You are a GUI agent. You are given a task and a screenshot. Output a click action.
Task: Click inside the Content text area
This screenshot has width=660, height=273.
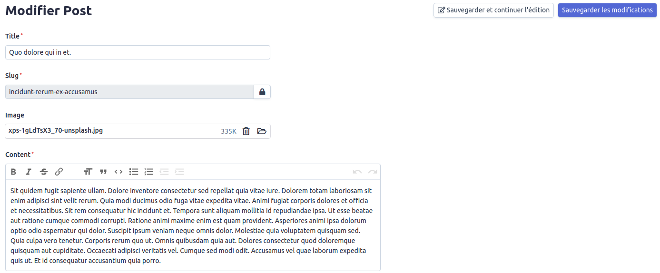pyautogui.click(x=193, y=225)
